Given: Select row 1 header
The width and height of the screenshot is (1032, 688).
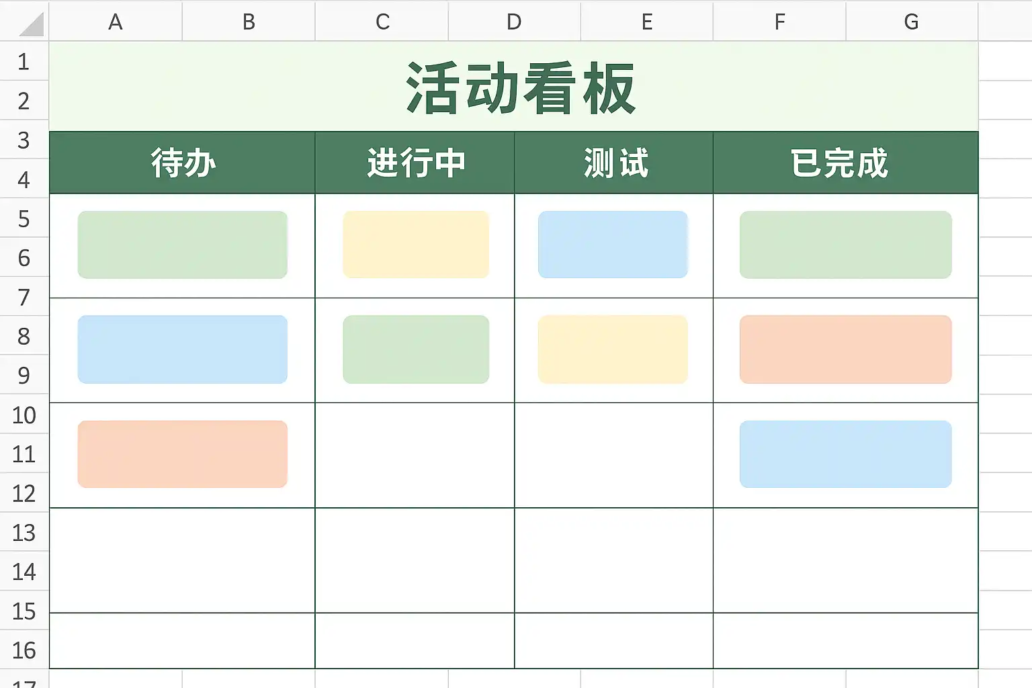Looking at the screenshot, I should tap(24, 62).
